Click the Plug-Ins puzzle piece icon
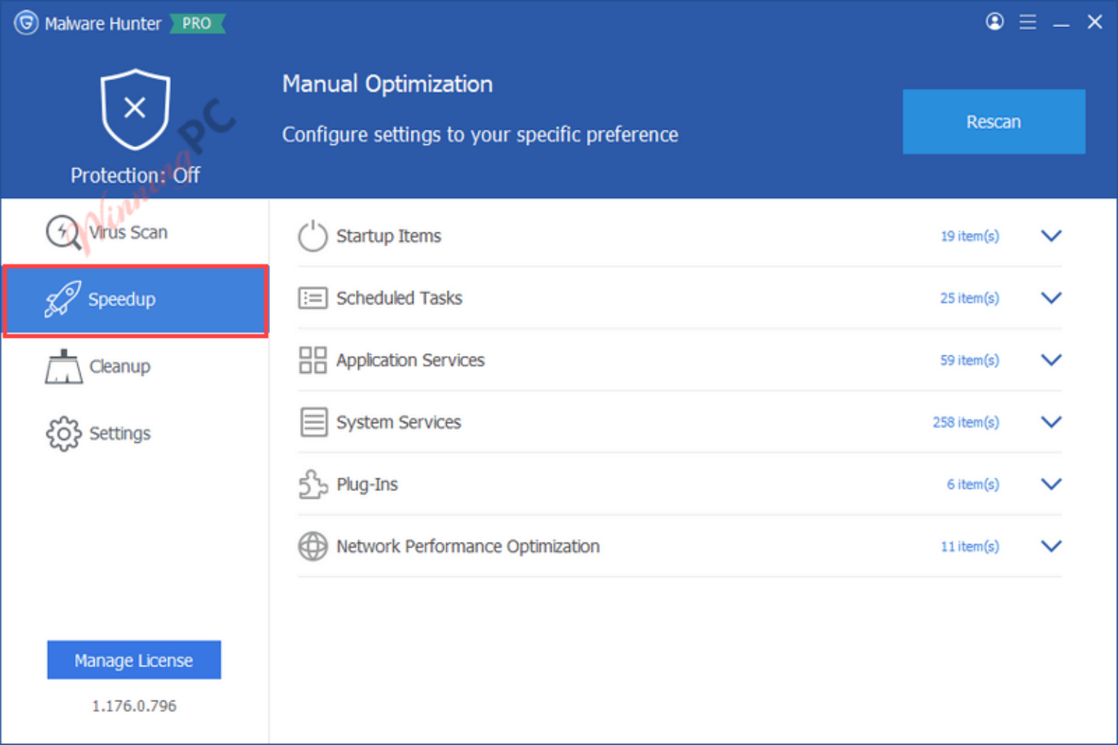This screenshot has width=1118, height=745. (312, 484)
